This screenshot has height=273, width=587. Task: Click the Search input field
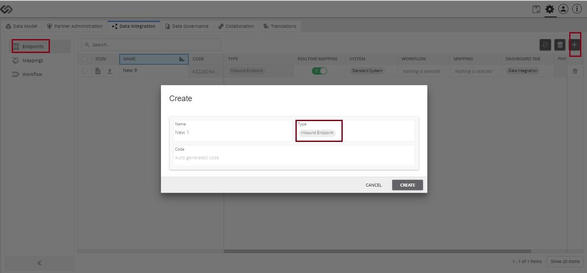pyautogui.click(x=151, y=45)
